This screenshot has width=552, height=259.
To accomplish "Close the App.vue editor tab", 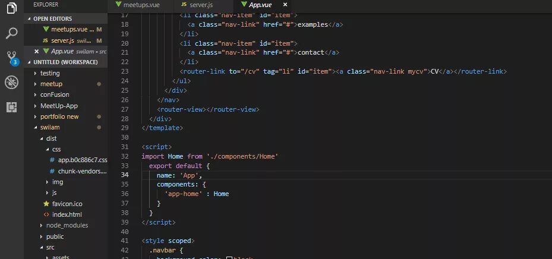I will (285, 5).
